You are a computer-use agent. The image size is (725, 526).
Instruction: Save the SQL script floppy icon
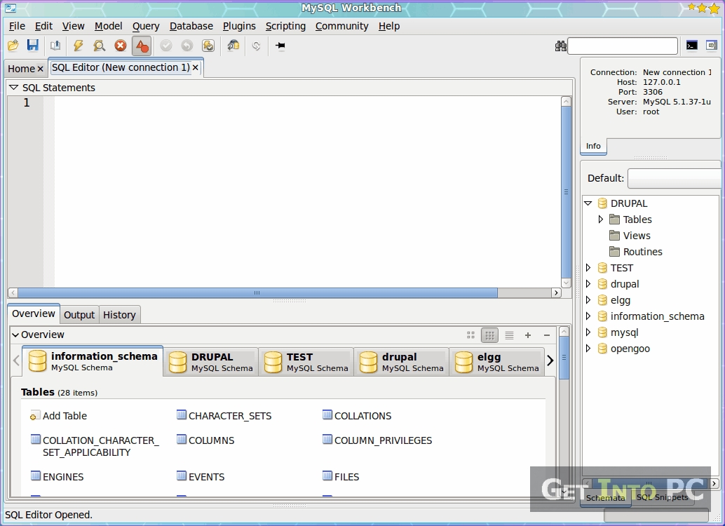(33, 46)
